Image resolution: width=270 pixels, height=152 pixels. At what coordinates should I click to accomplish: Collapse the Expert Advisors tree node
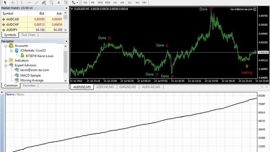point(5,65)
